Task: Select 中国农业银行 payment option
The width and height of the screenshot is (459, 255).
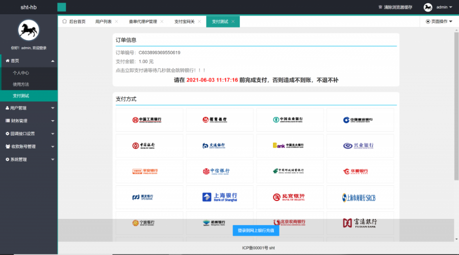Action: [289, 120]
